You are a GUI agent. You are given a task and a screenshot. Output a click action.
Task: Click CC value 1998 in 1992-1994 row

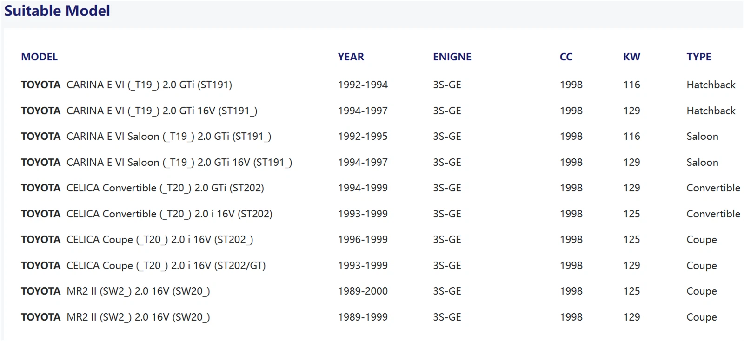tap(571, 85)
